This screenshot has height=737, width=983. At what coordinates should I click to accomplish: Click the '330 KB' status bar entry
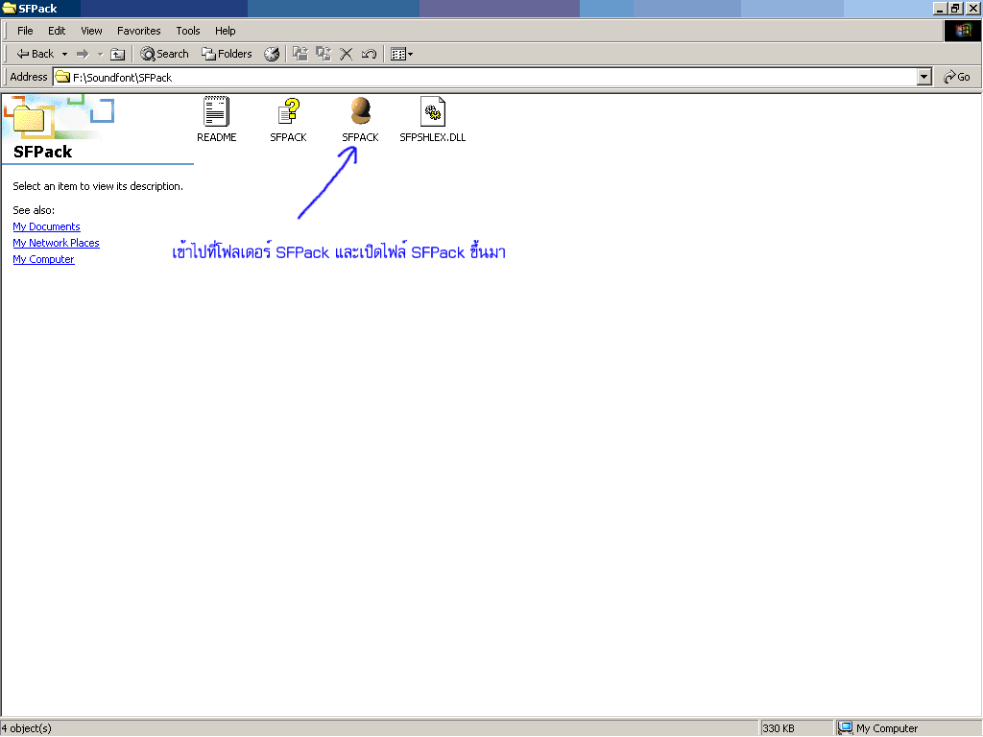[x=778, y=728]
